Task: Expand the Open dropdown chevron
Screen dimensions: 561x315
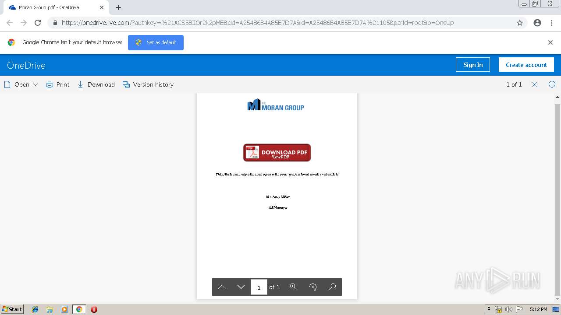Action: (36, 84)
